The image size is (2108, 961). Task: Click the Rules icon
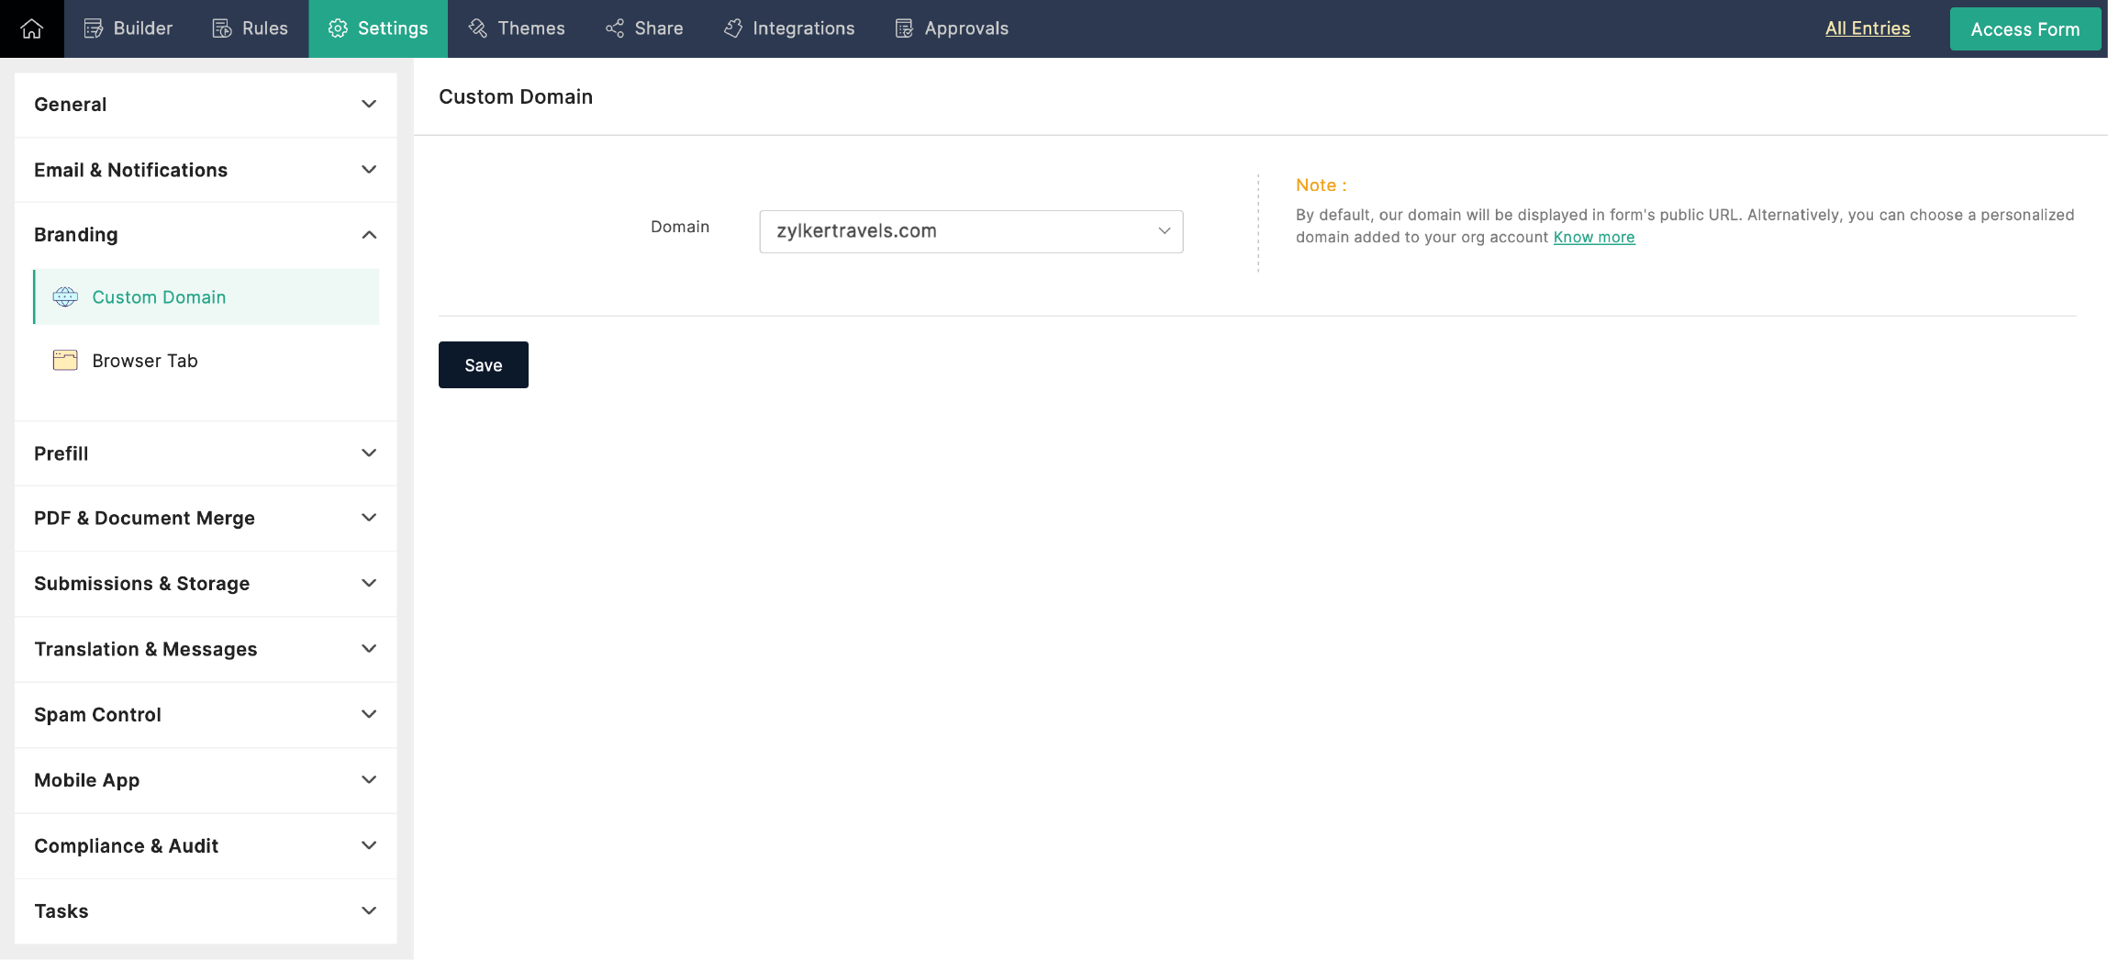tap(222, 28)
